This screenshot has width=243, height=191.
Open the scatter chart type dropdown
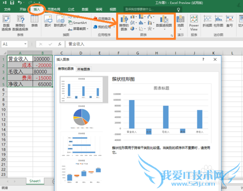point(142,29)
